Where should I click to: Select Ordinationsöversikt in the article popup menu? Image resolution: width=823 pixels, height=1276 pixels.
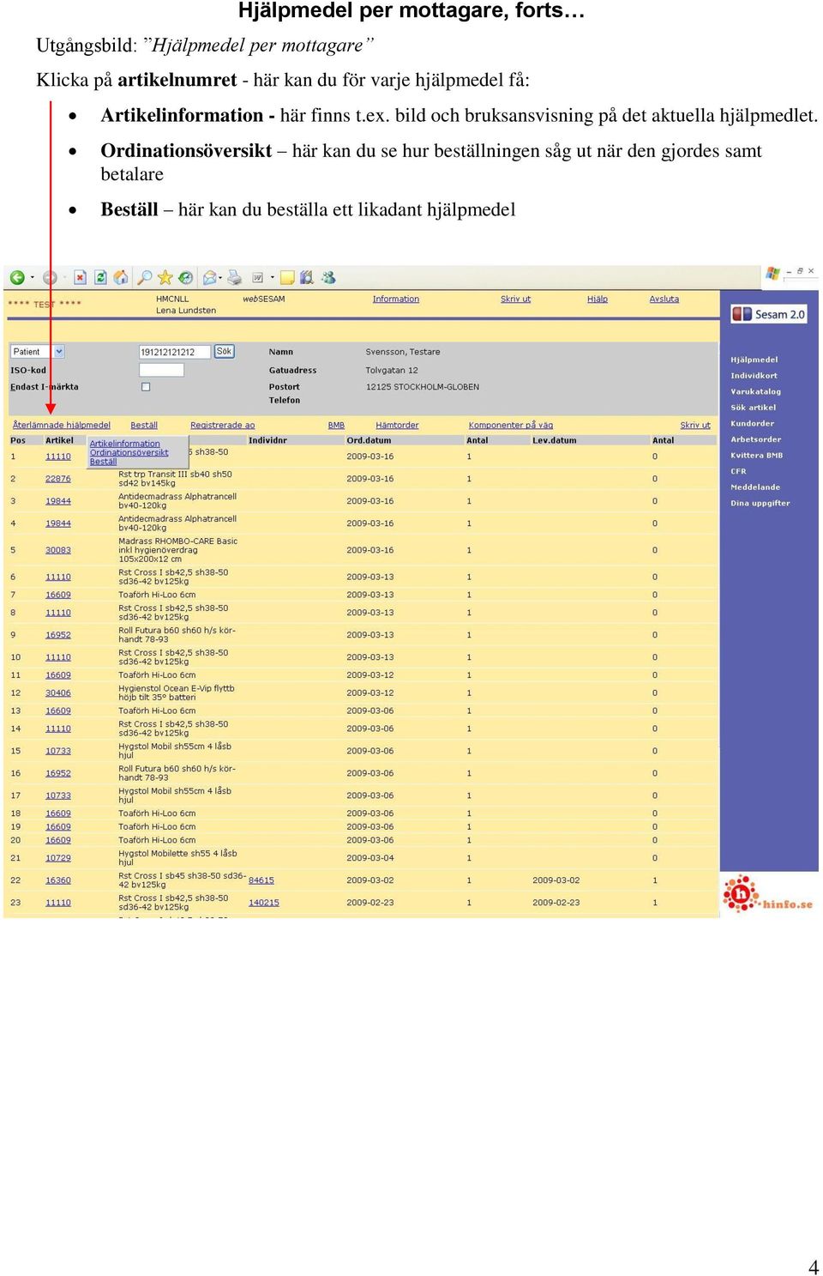click(x=129, y=452)
